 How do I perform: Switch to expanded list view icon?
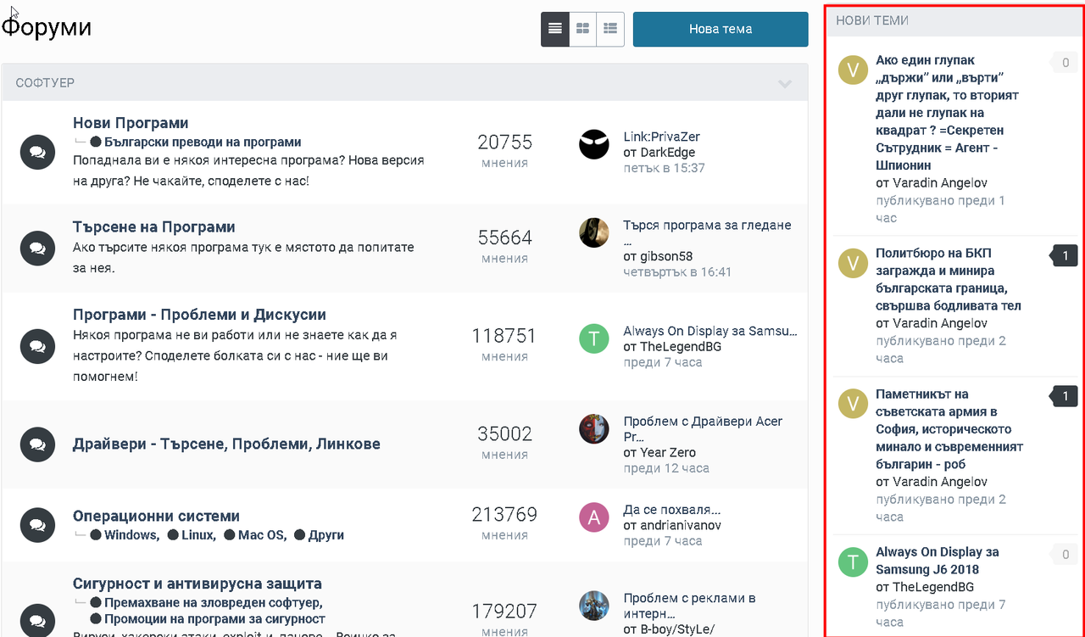click(610, 29)
